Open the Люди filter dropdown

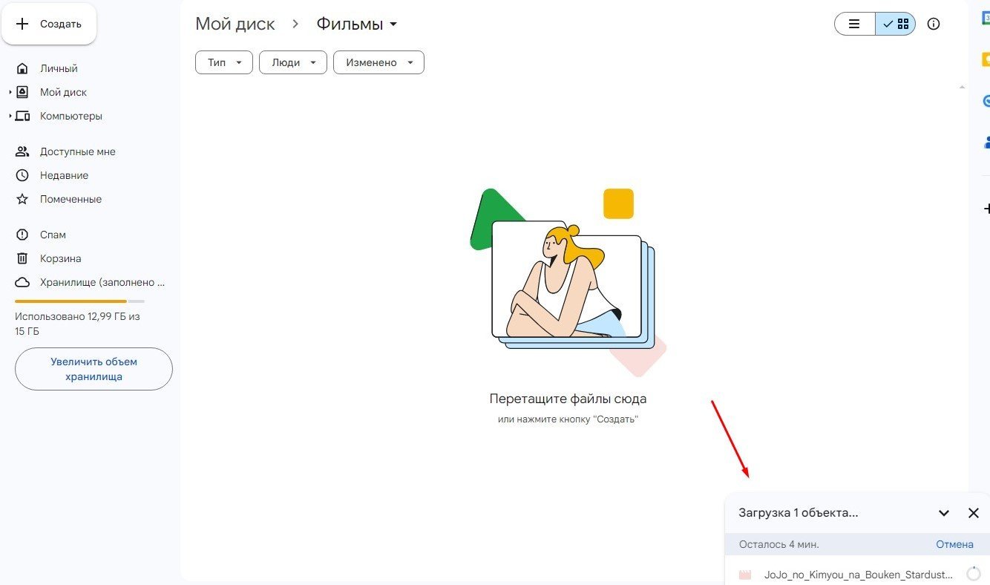pos(292,62)
